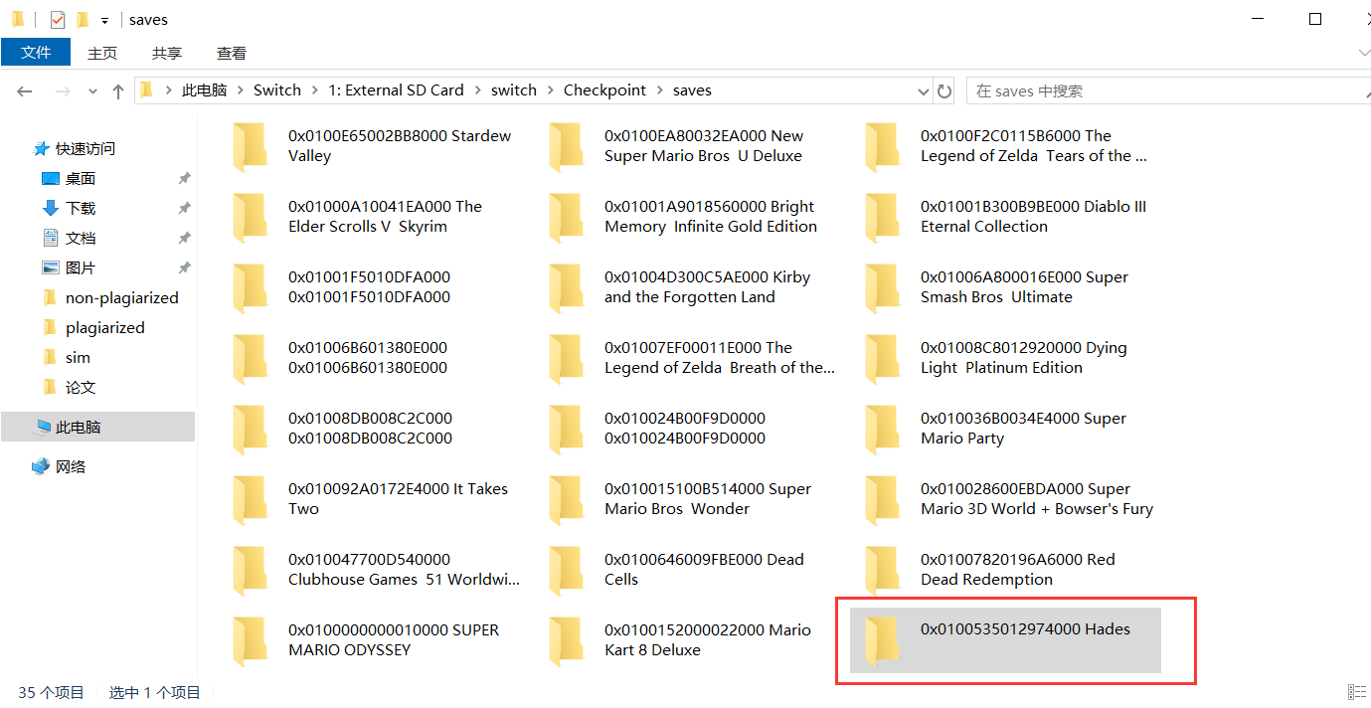Select folder icon 0x01001F5010DFA000
The height and width of the screenshot is (708, 1371).
point(250,288)
